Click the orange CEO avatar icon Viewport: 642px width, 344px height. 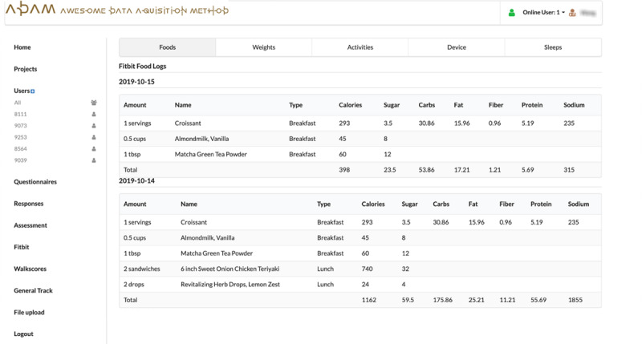pos(572,13)
